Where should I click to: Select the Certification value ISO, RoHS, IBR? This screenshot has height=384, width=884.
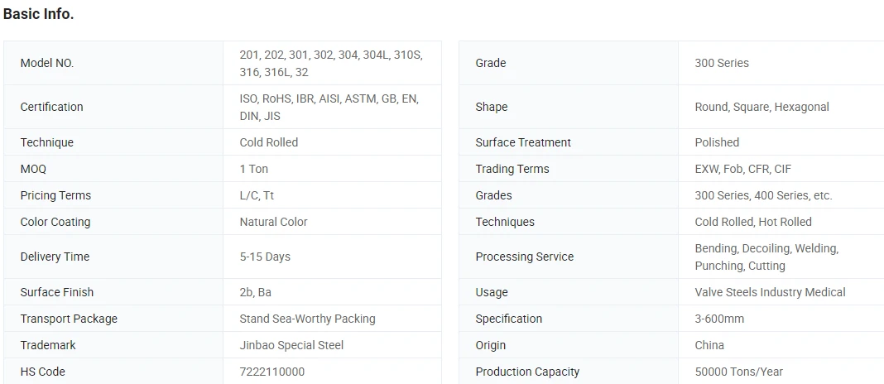[x=329, y=107]
